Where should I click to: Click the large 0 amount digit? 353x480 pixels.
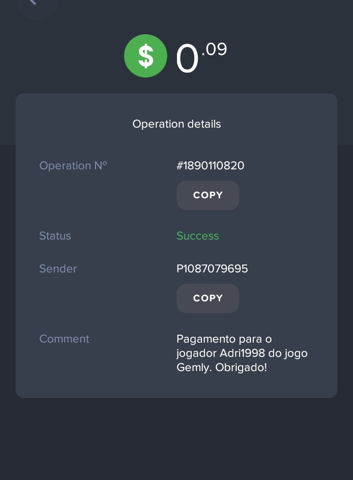187,60
